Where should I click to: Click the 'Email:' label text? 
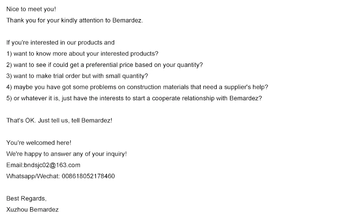(15, 165)
